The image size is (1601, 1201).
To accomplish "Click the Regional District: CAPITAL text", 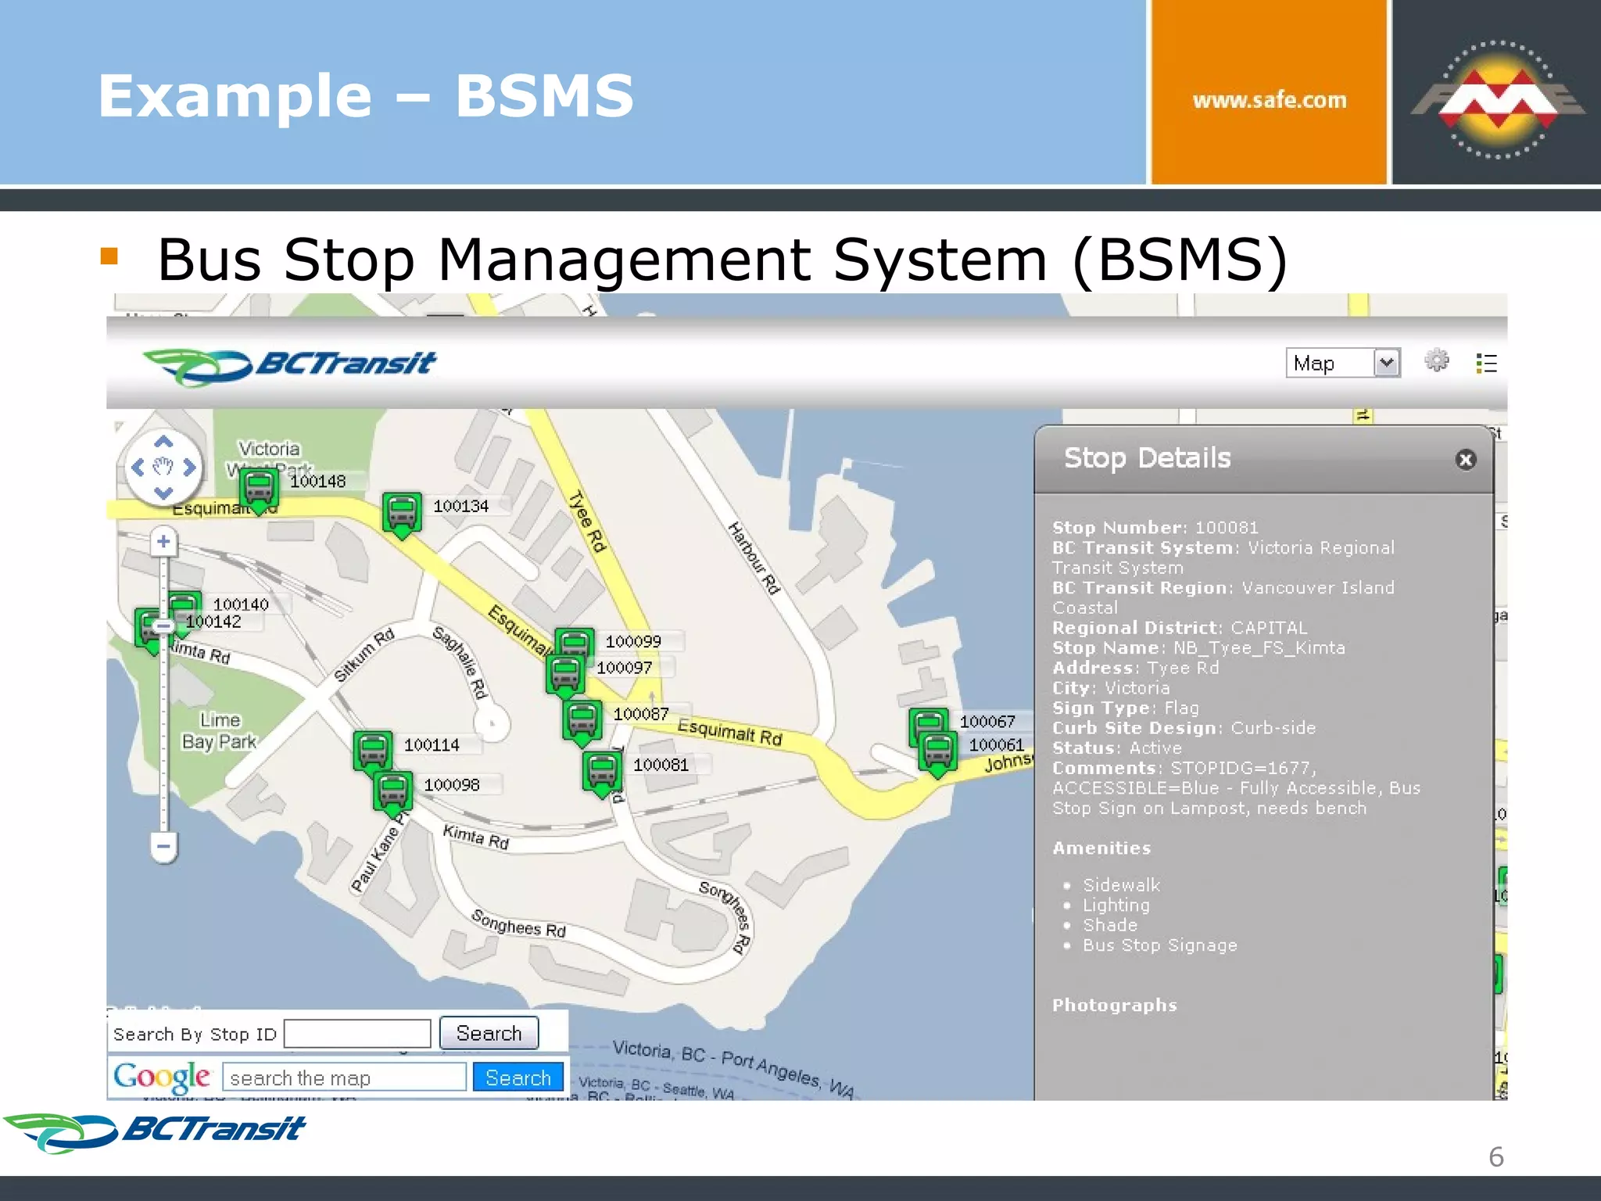I will point(1179,628).
